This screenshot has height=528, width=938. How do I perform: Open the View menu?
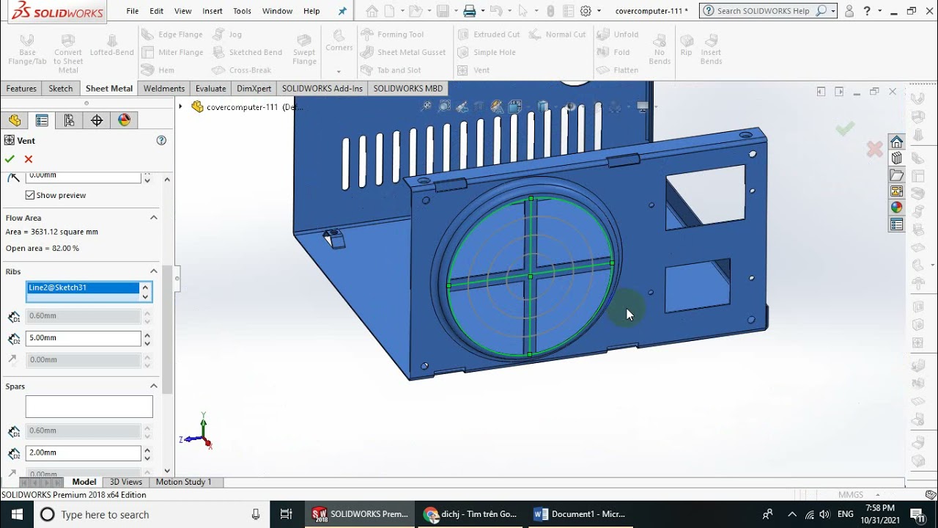(183, 11)
